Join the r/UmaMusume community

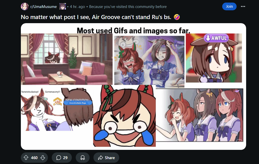(229, 6)
